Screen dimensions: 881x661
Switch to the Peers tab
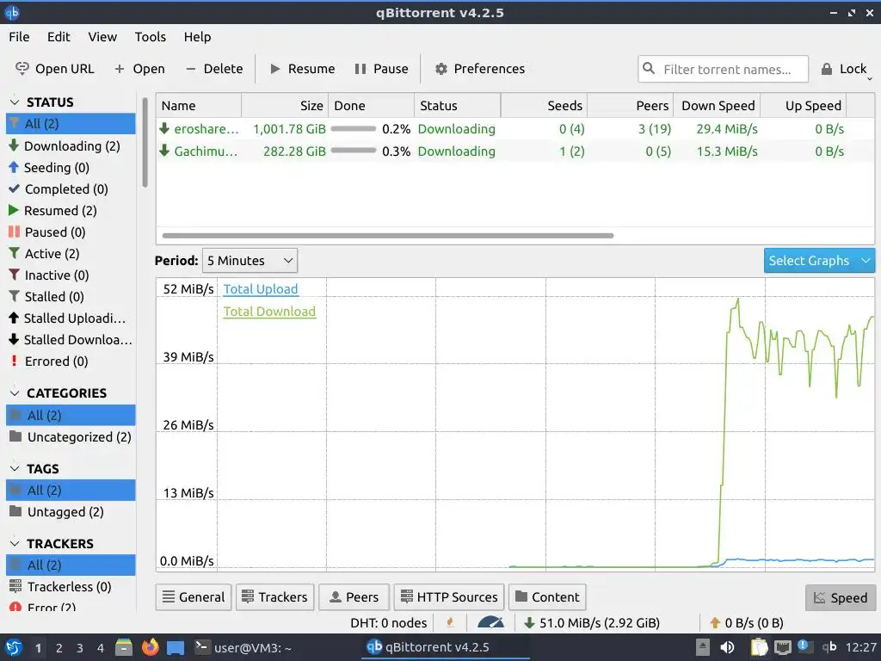(x=354, y=597)
